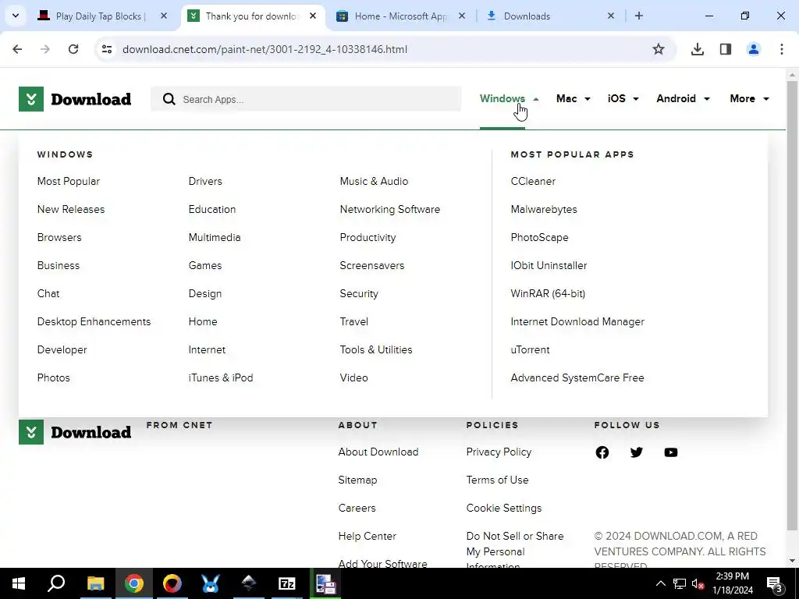799x599 pixels.
Task: Reload the current page
Action: point(73,49)
